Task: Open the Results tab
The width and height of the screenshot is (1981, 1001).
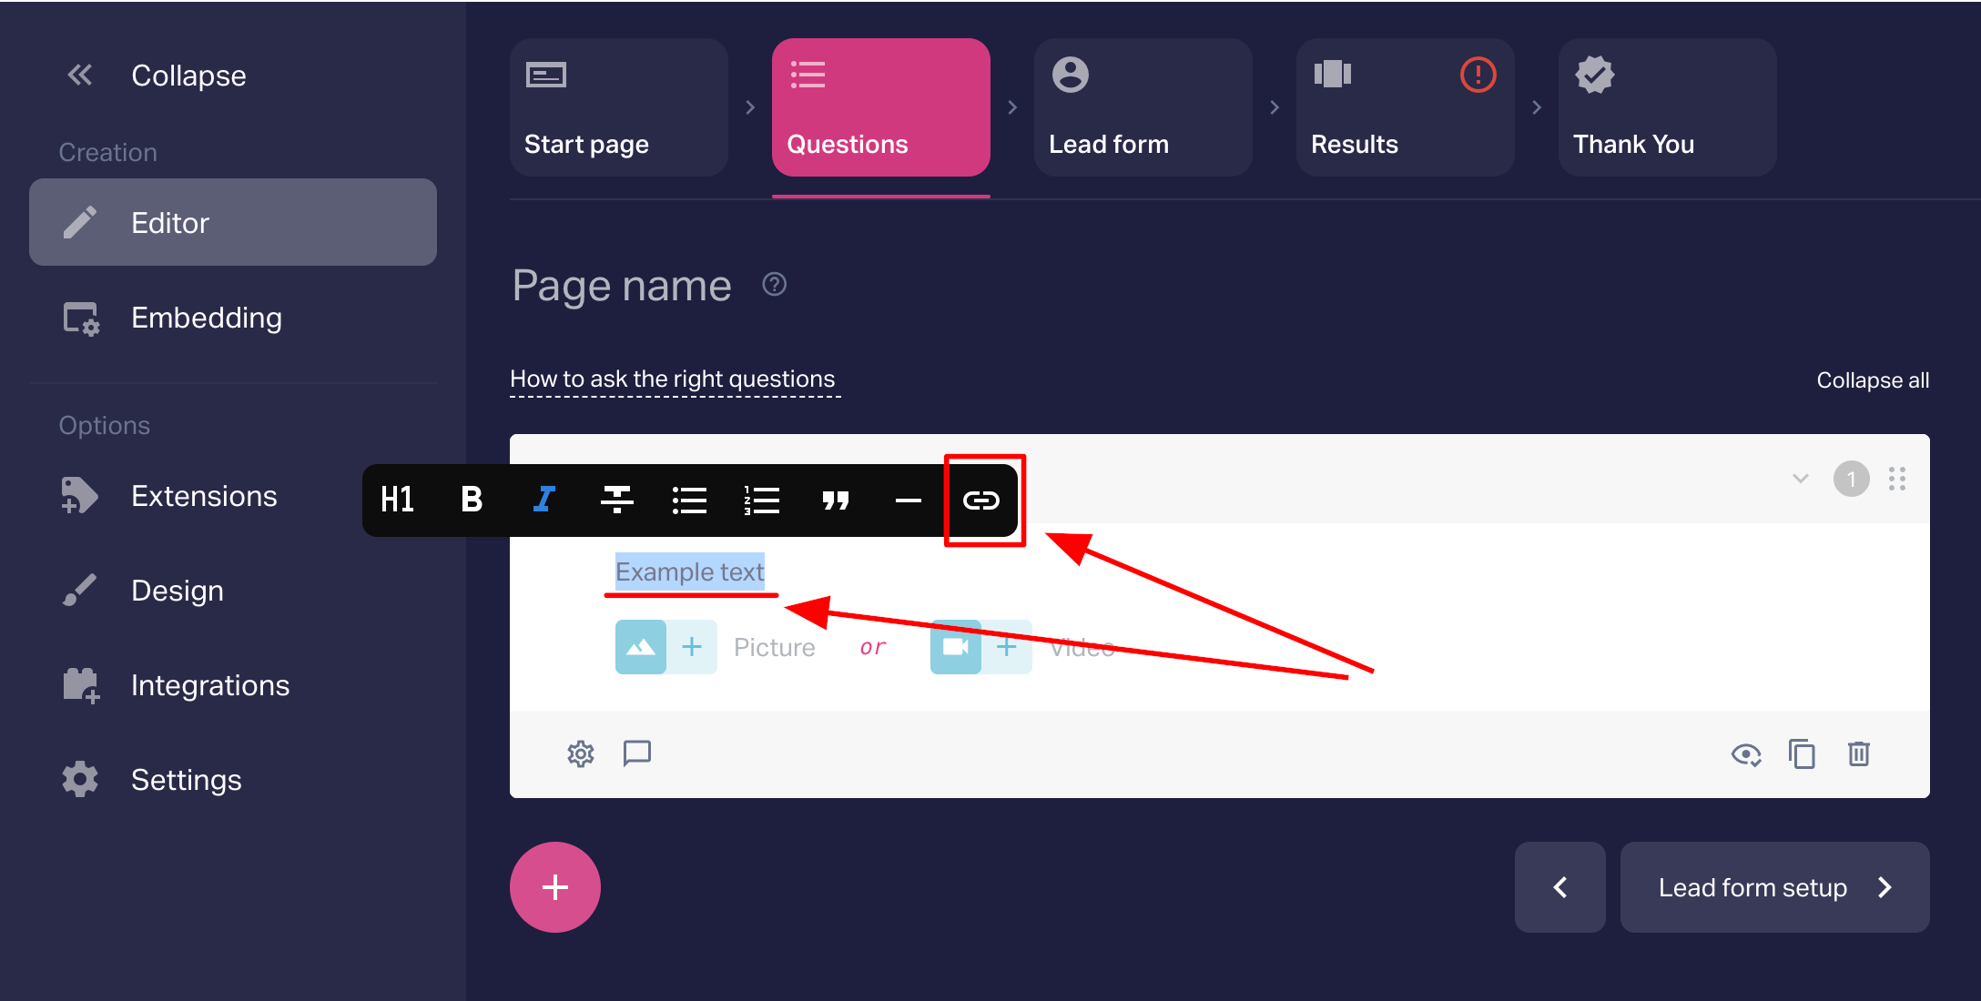Action: pyautogui.click(x=1405, y=107)
